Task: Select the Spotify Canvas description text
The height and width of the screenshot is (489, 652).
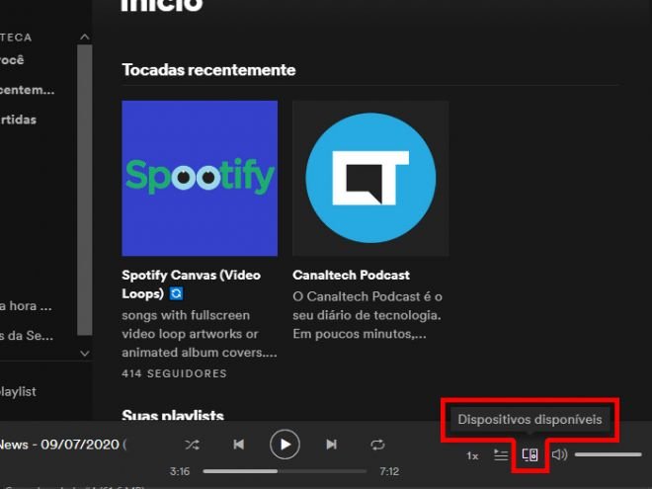Action: tap(200, 334)
